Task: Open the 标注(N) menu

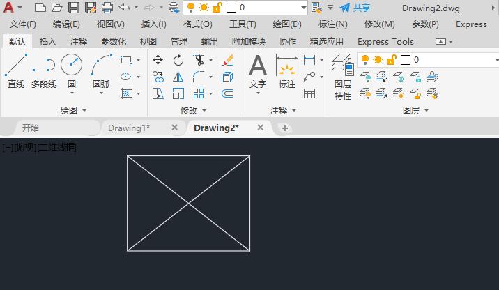Action: 333,24
